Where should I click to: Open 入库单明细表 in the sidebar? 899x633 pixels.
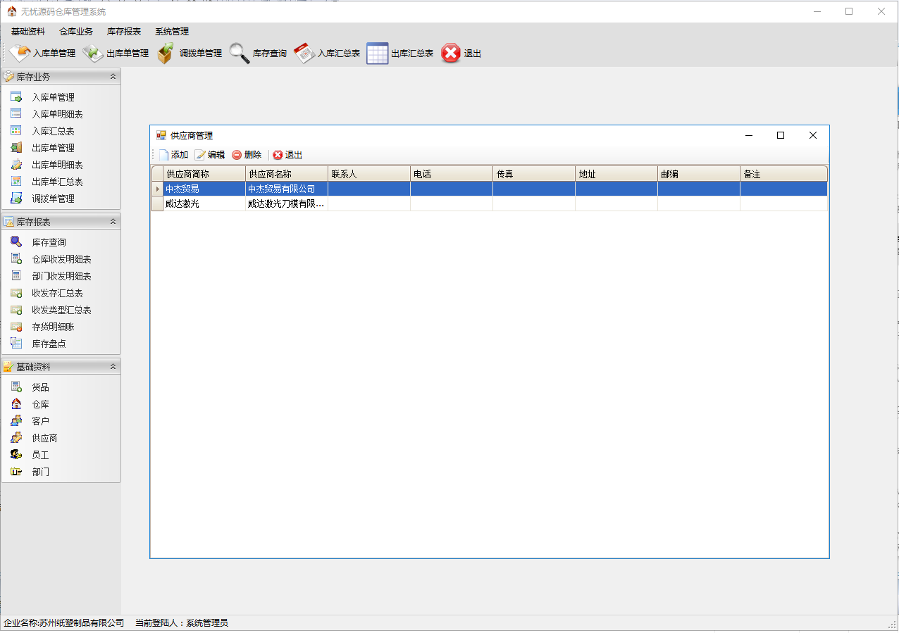57,114
